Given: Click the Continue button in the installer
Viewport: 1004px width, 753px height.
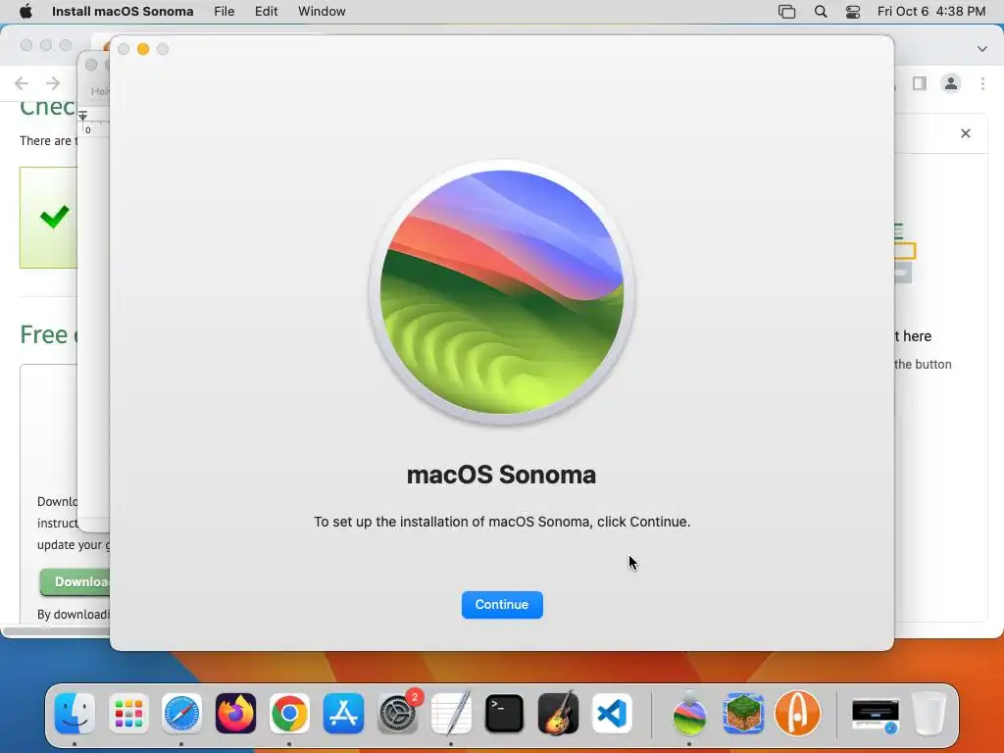Looking at the screenshot, I should coord(501,604).
